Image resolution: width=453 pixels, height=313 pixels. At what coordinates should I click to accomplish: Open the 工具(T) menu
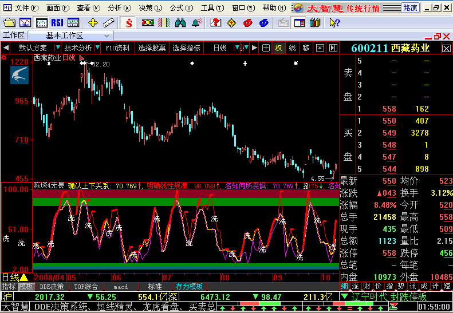tap(212, 8)
